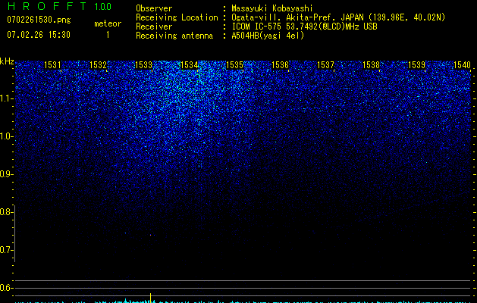Click the 1.0 kHz axis label

tap(6, 136)
